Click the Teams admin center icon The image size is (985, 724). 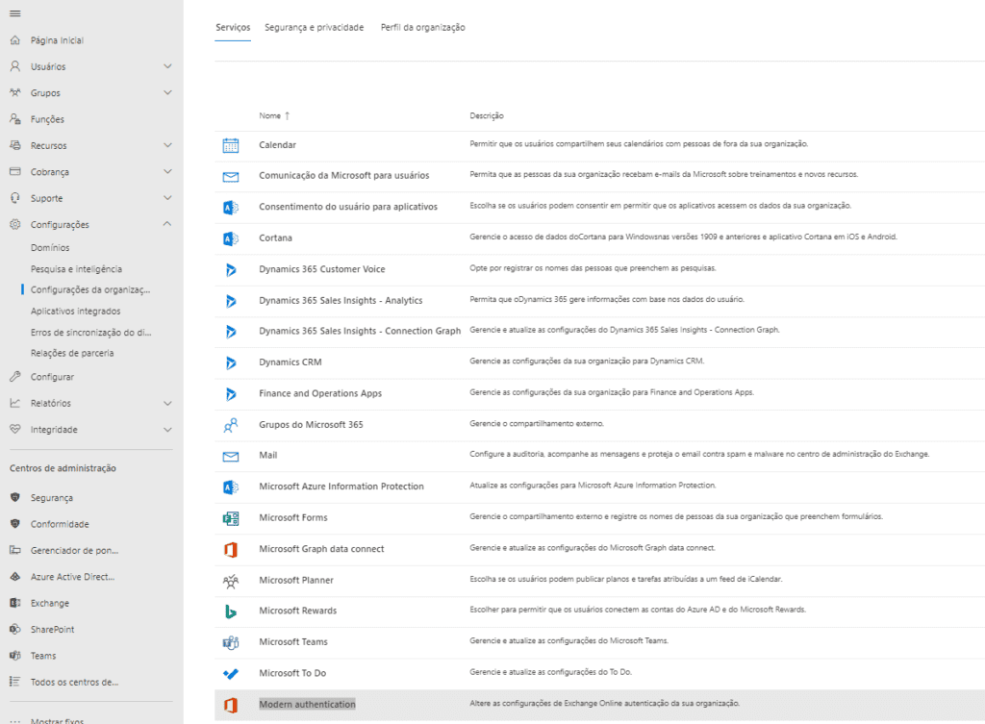point(15,656)
